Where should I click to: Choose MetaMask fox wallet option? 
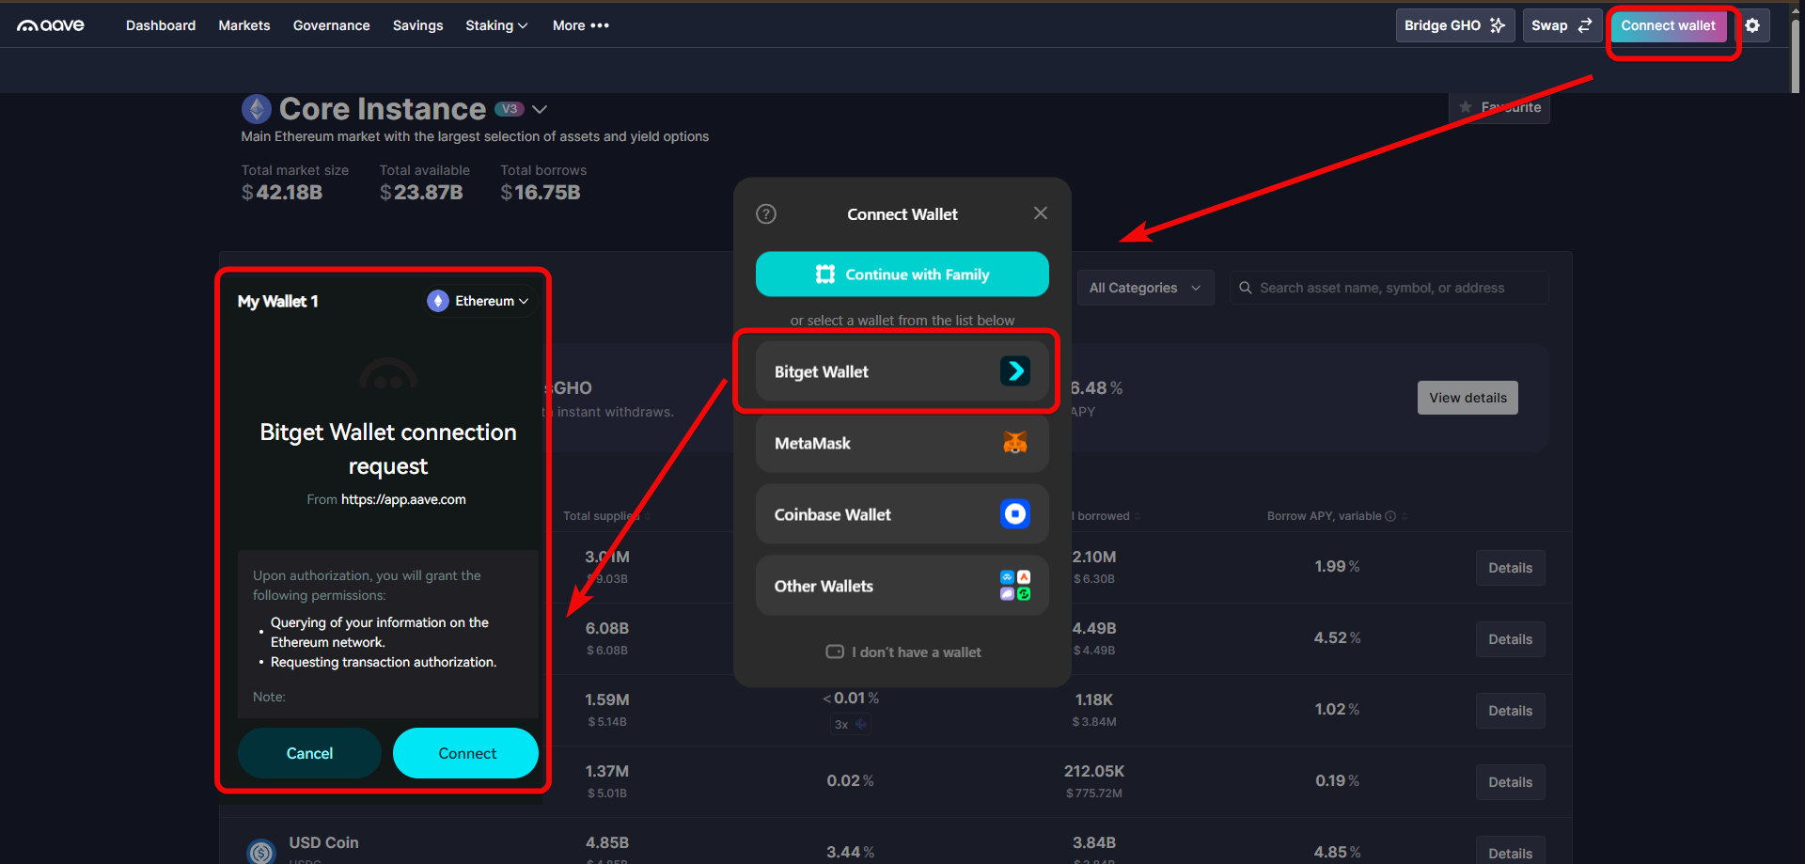coord(901,443)
